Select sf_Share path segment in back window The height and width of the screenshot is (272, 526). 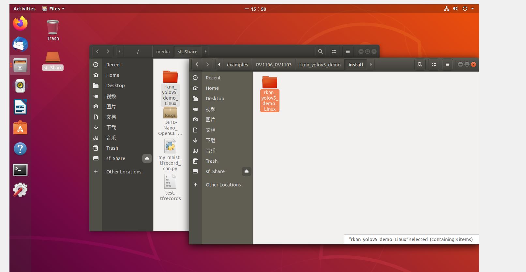(188, 51)
